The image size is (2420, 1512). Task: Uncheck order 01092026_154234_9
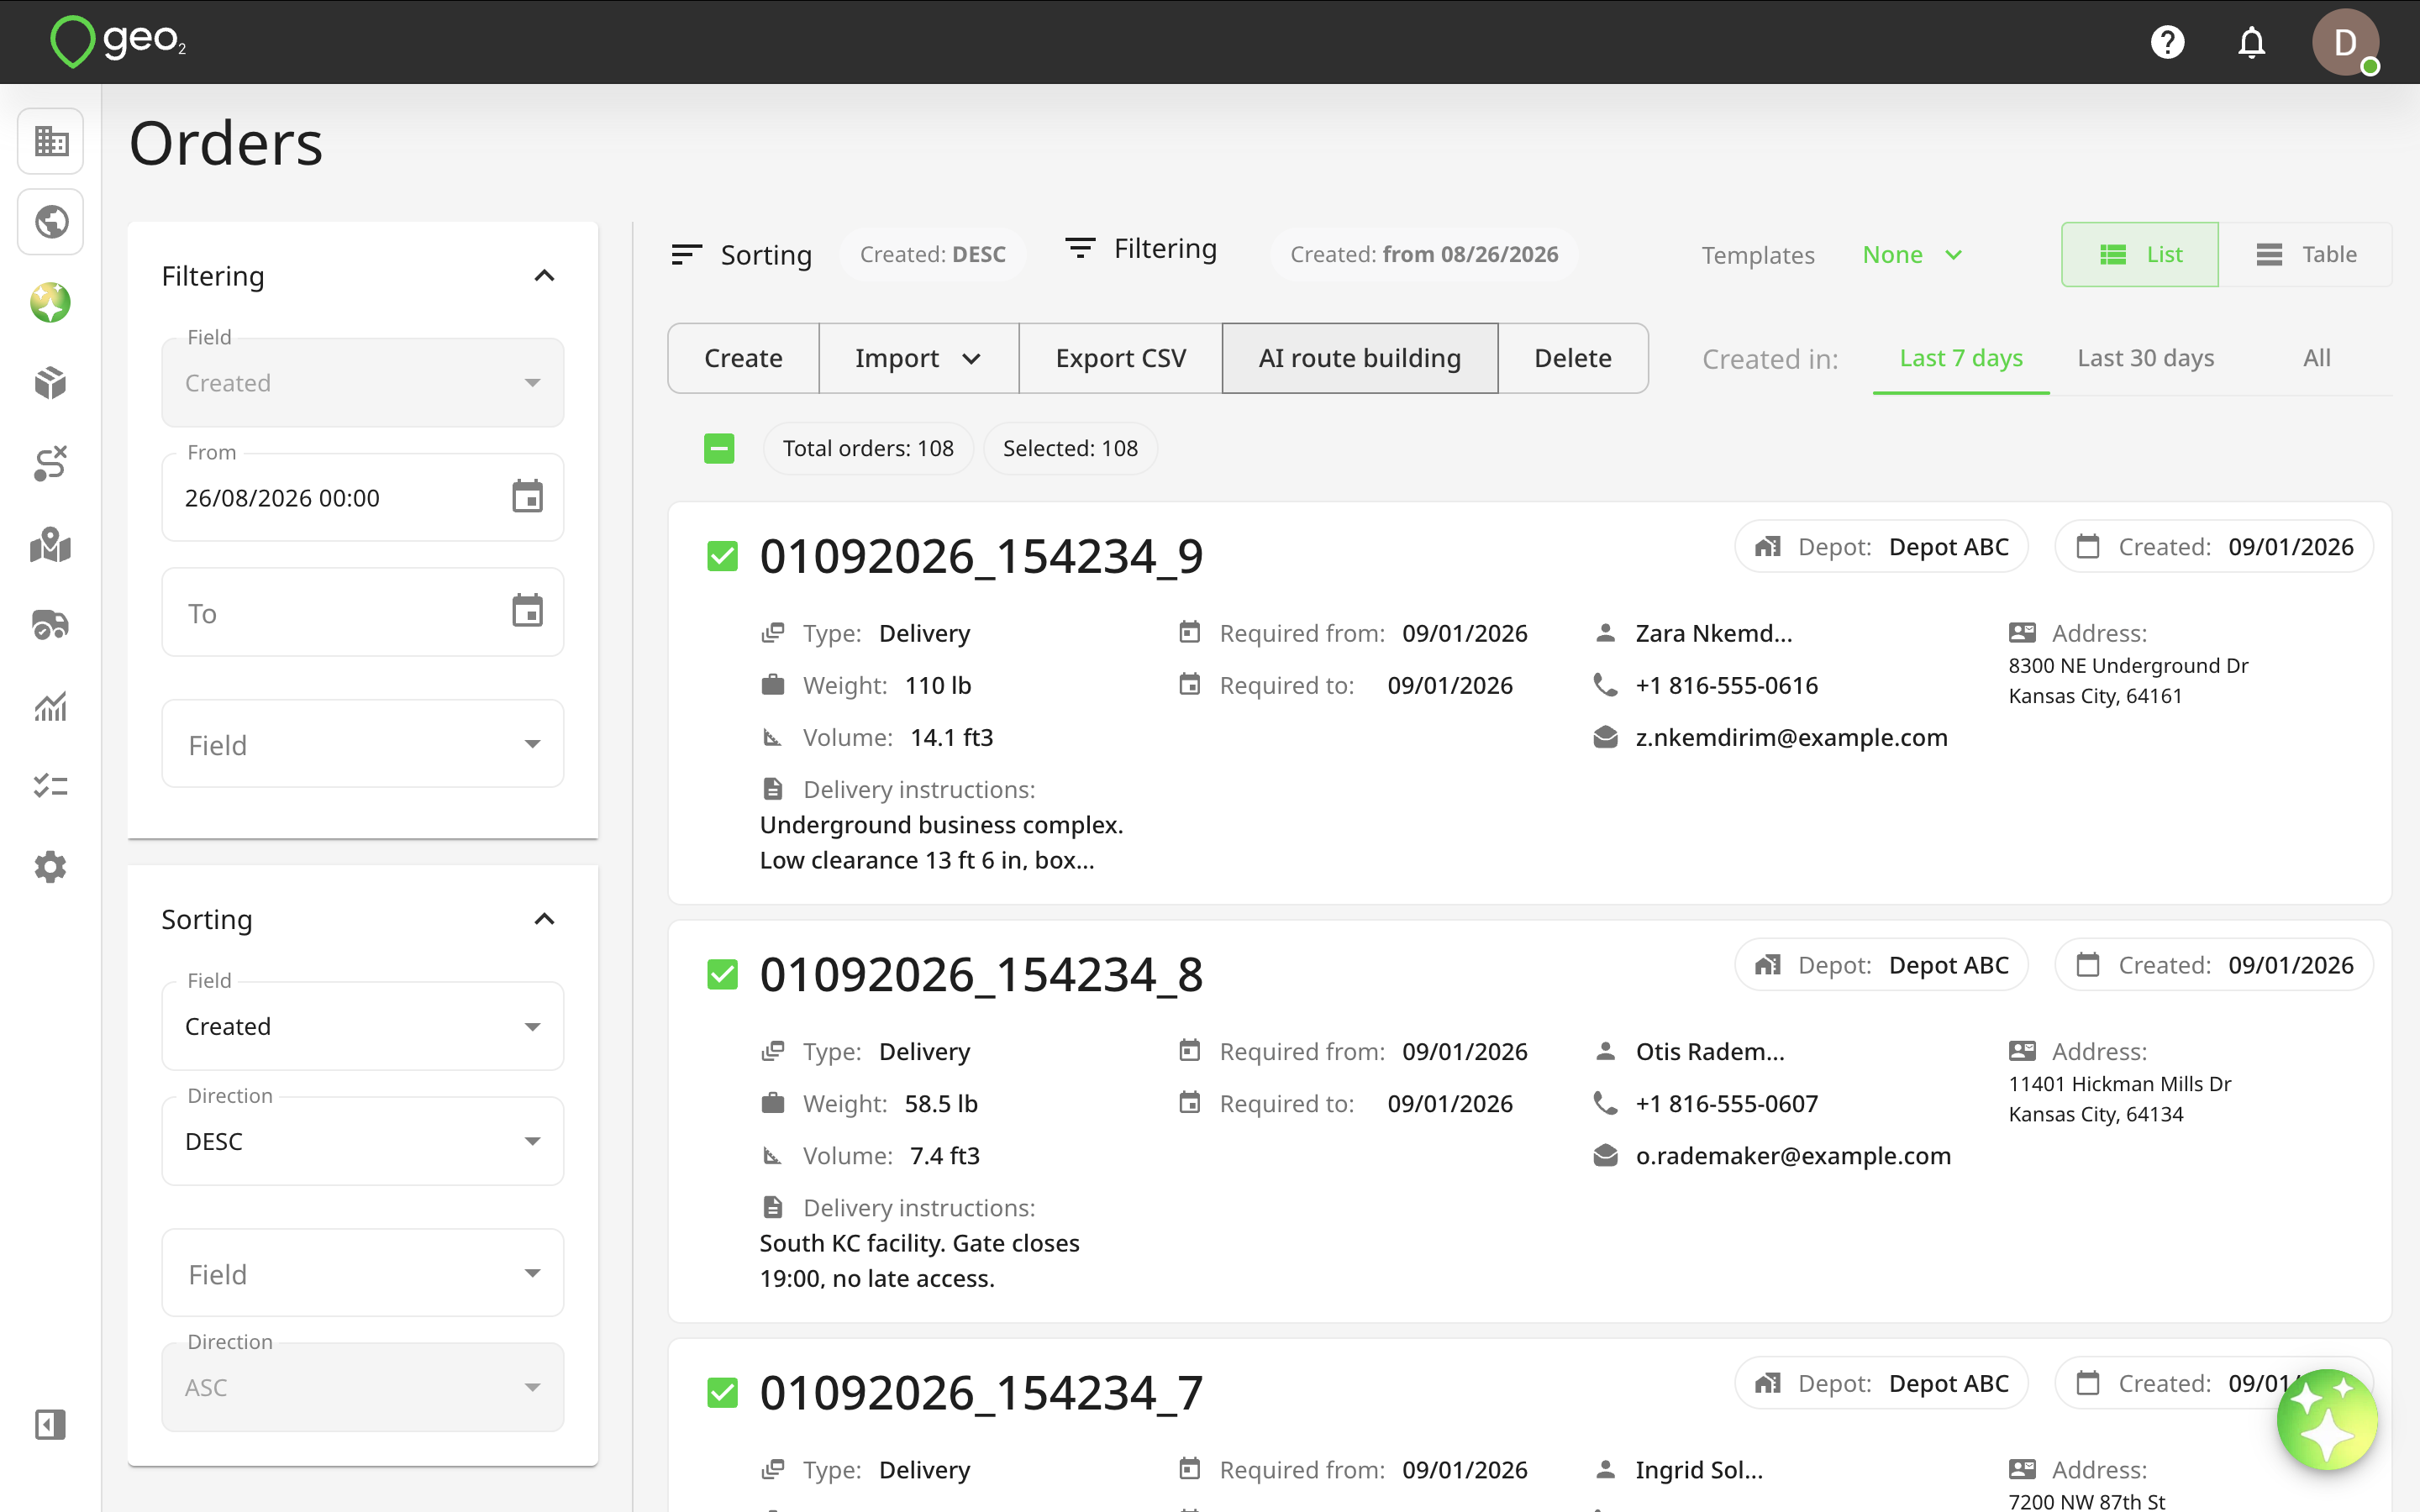click(x=722, y=556)
